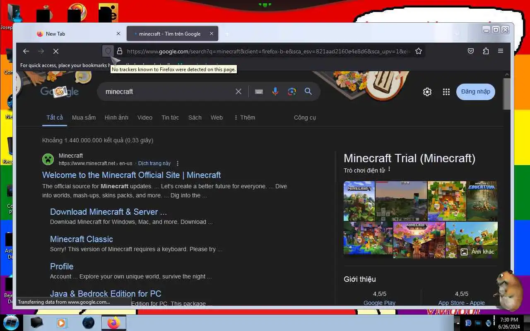
Task: Stop loading the page with X button
Action: [x=56, y=51]
